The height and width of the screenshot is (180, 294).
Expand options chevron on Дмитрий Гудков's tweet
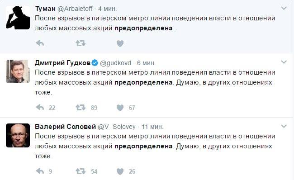coord(284,62)
